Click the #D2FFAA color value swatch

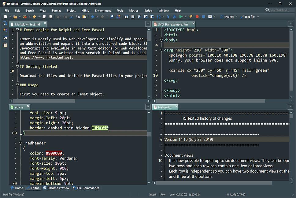coord(100,128)
